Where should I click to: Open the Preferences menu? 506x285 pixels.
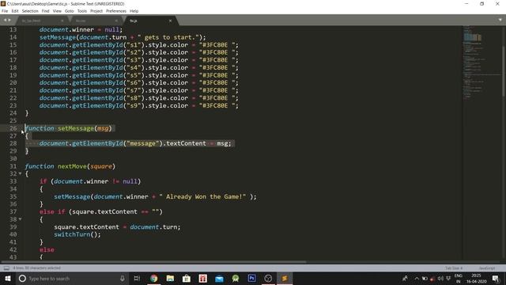click(116, 11)
